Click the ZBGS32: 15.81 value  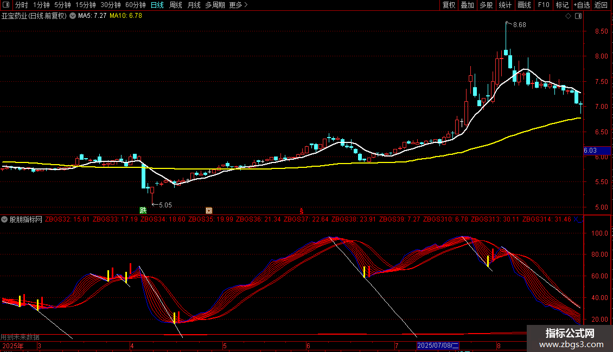67,219
